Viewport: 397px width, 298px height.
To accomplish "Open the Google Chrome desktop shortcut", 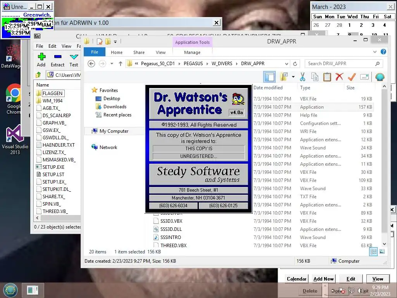I will (x=14, y=99).
